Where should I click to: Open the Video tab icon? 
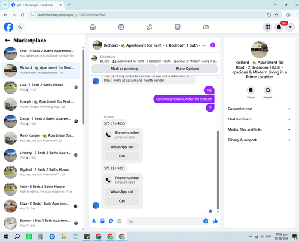coord(121,27)
